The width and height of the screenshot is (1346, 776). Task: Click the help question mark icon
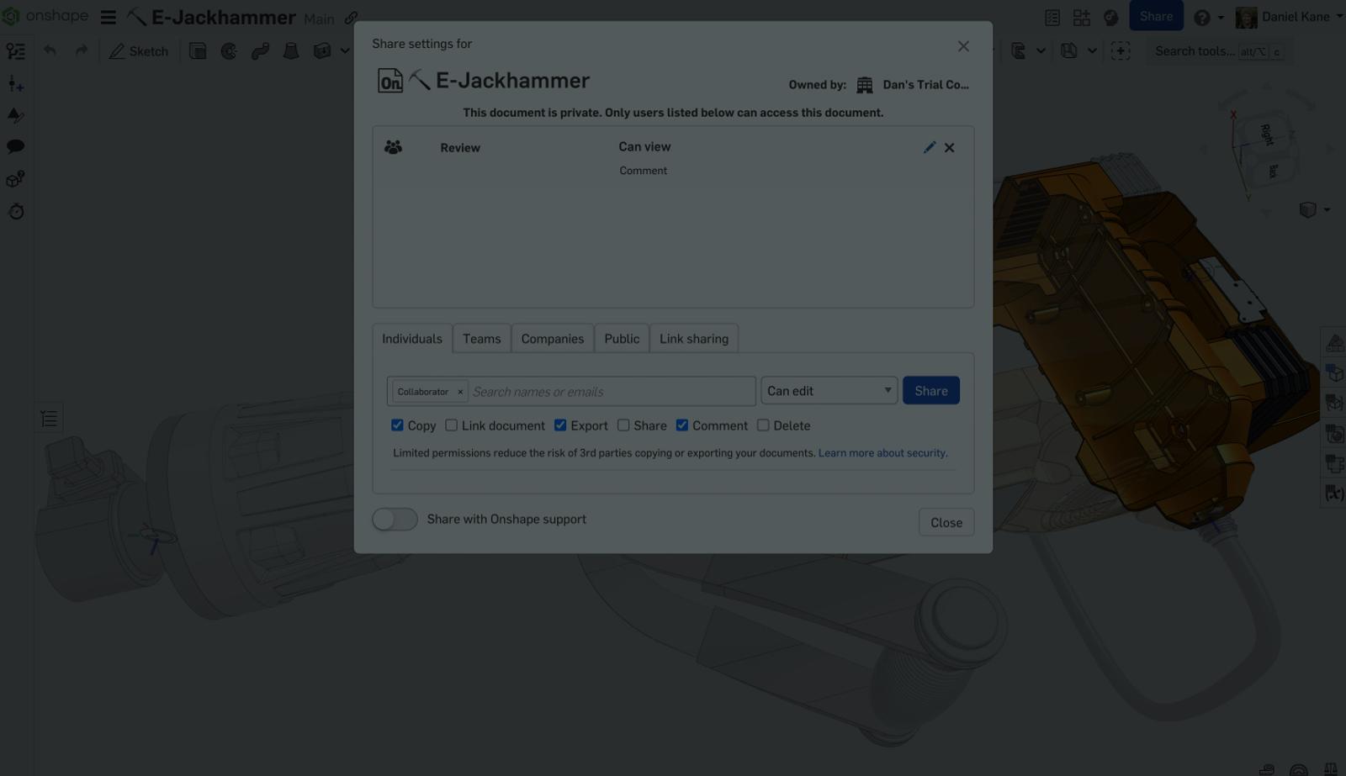pyautogui.click(x=1201, y=17)
